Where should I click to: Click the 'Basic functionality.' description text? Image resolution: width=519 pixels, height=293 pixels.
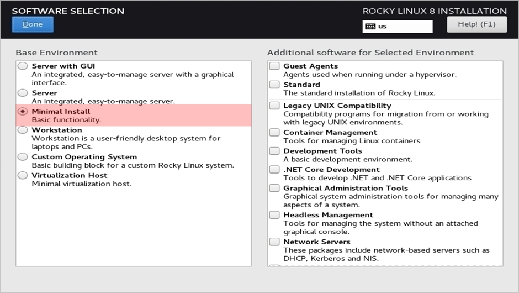(66, 120)
